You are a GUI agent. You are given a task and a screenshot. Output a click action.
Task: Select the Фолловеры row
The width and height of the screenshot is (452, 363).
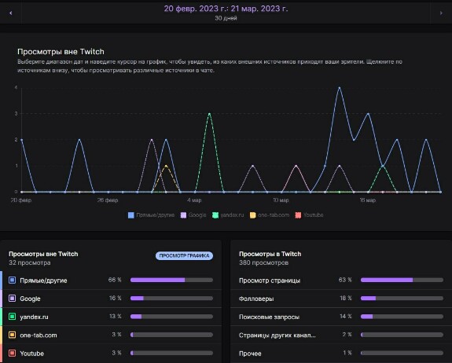pyautogui.click(x=341, y=299)
